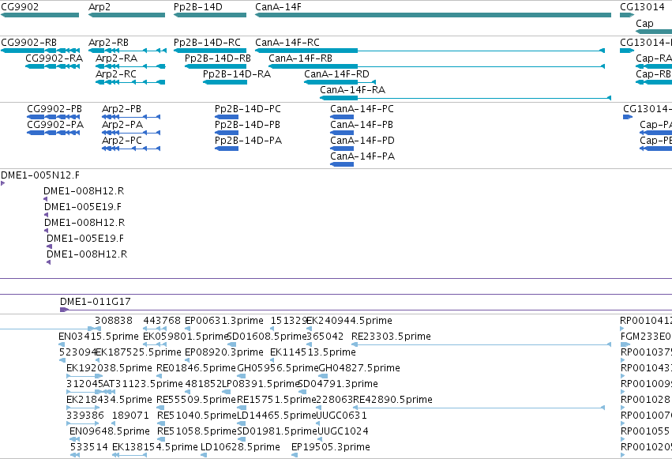Click the Arp2-RB transcript label
Screen dimensions: 672x459
(108, 43)
